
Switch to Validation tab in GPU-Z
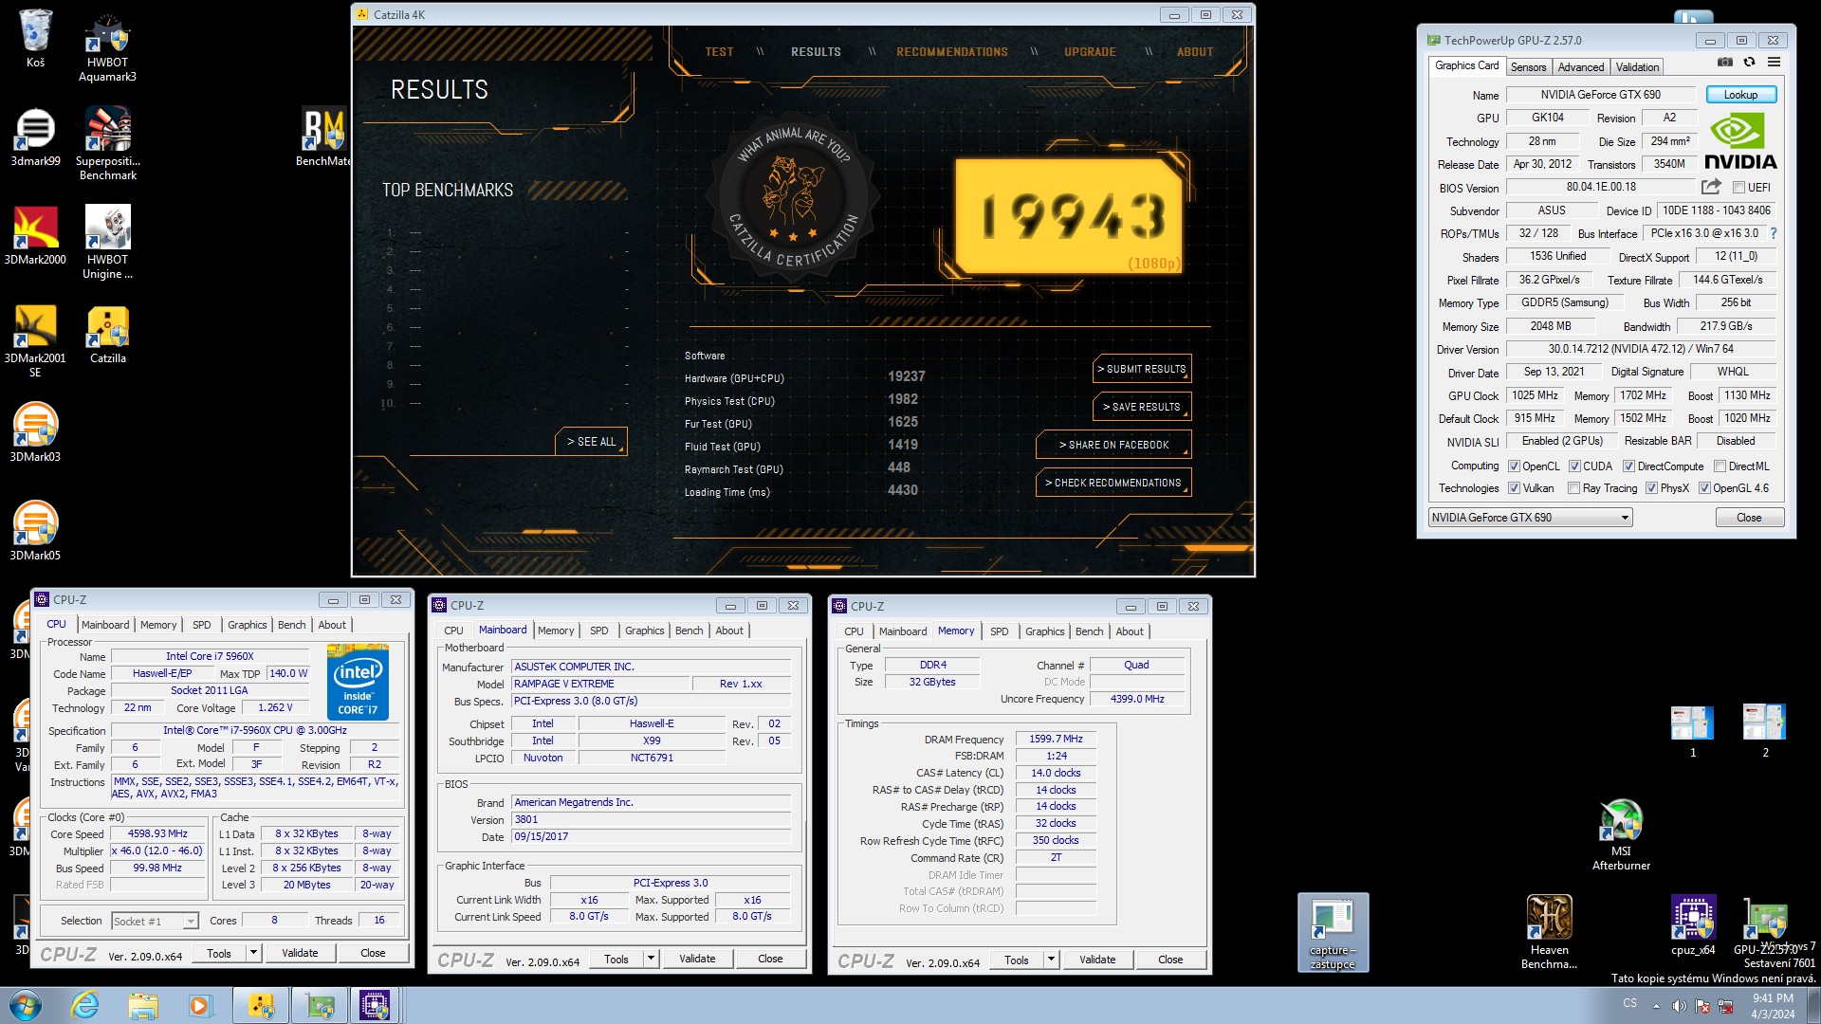pyautogui.click(x=1638, y=67)
